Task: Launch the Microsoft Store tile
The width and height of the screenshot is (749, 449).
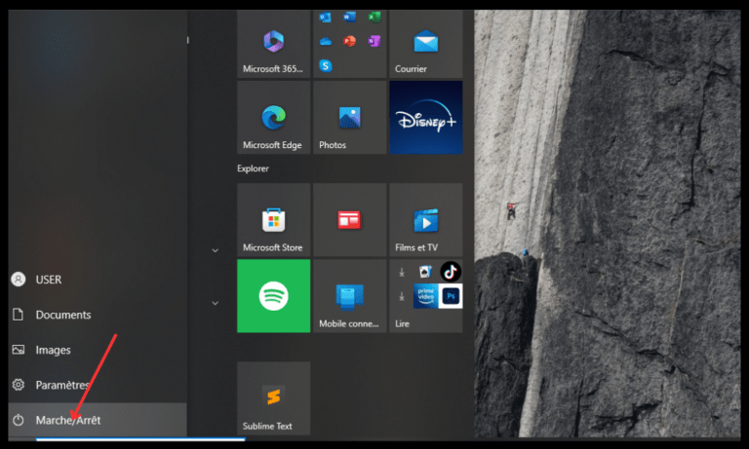Action: click(x=274, y=220)
